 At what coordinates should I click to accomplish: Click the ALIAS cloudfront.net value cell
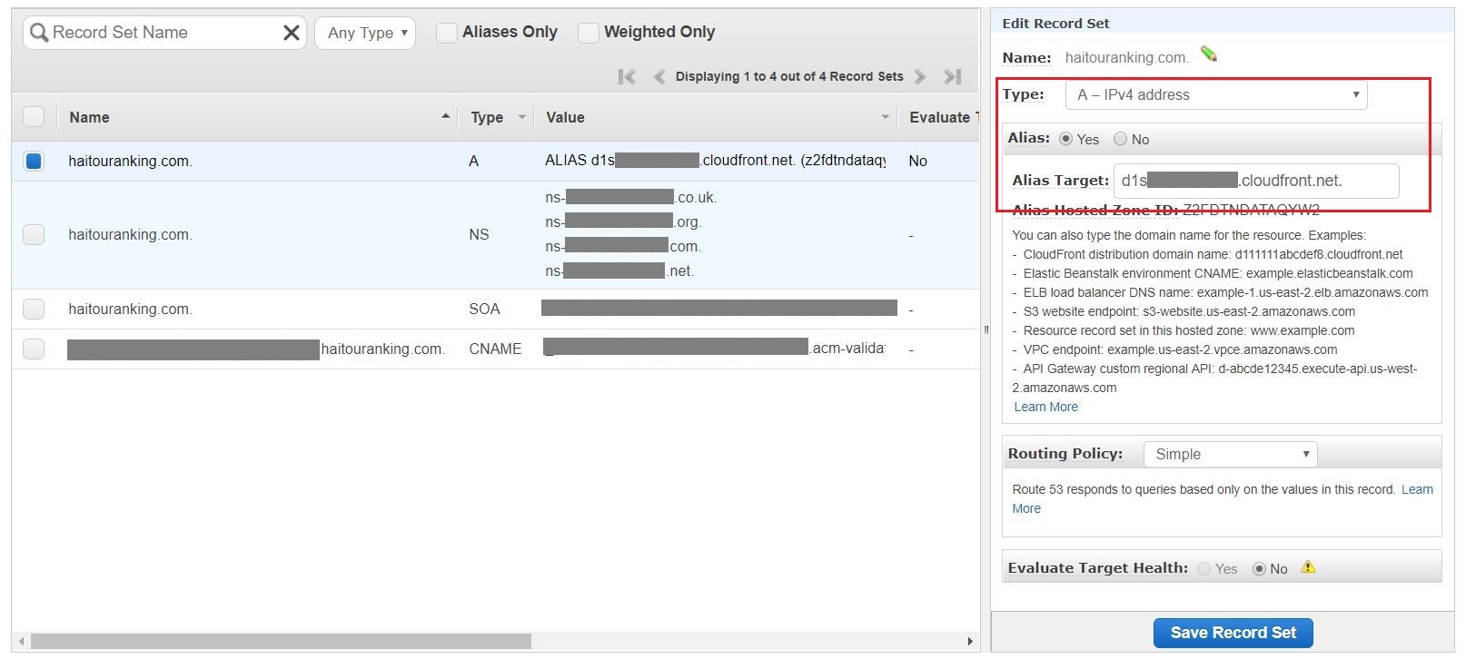pyautogui.click(x=715, y=160)
